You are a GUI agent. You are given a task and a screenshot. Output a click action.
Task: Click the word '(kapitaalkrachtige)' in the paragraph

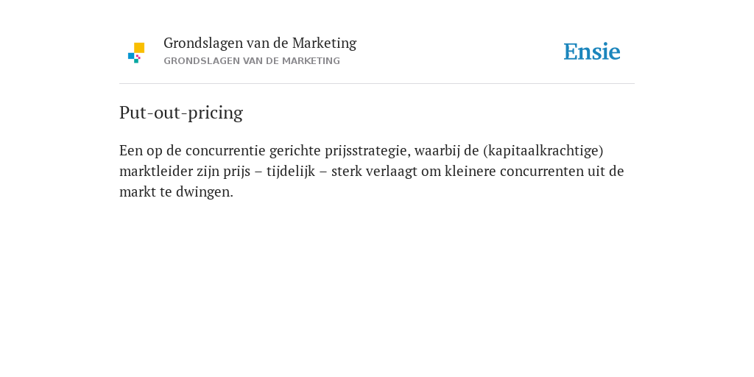543,150
